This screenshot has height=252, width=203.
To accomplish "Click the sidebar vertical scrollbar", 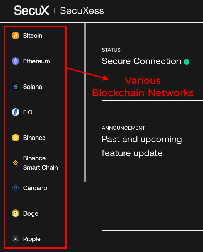I will pos(85,102).
